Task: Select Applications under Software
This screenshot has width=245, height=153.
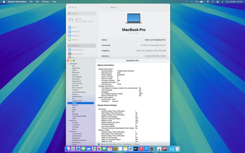Action: (77, 136)
